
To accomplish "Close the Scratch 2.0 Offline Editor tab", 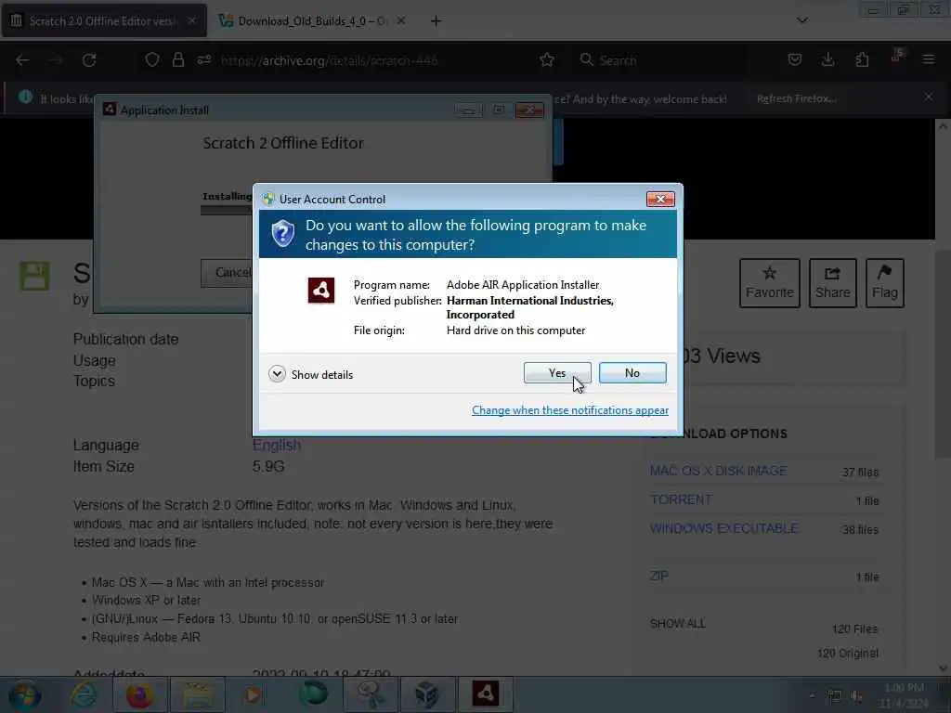I will pos(191,20).
